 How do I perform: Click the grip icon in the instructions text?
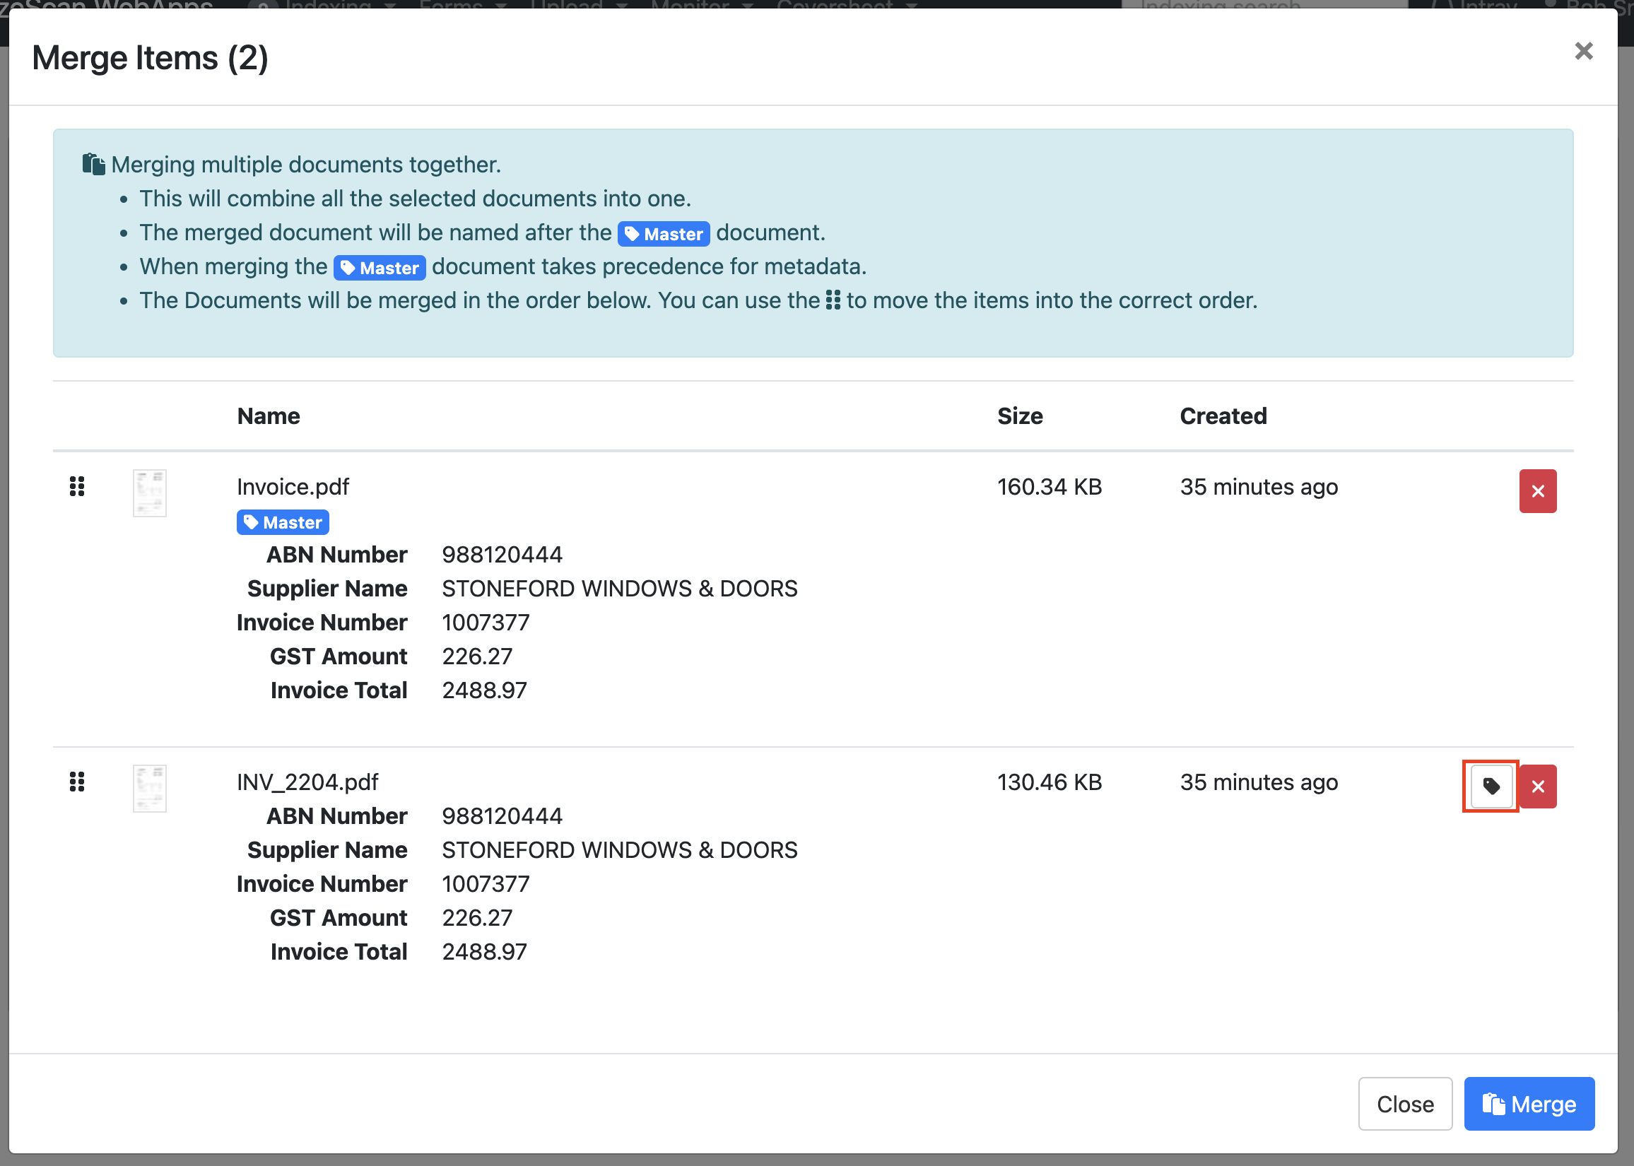click(x=833, y=300)
